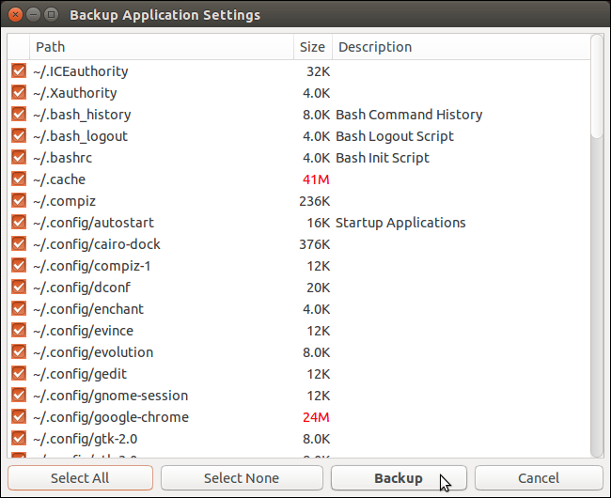
Task: Sort the list by the Path column header
Action: click(160, 47)
